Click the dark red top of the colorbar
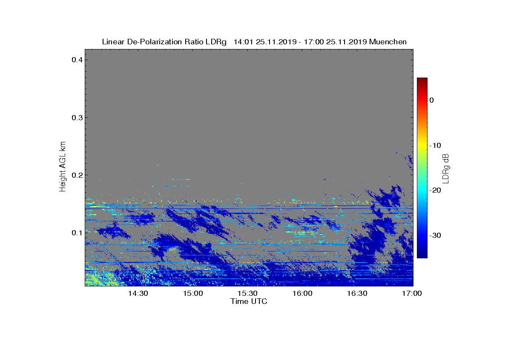 [x=422, y=81]
